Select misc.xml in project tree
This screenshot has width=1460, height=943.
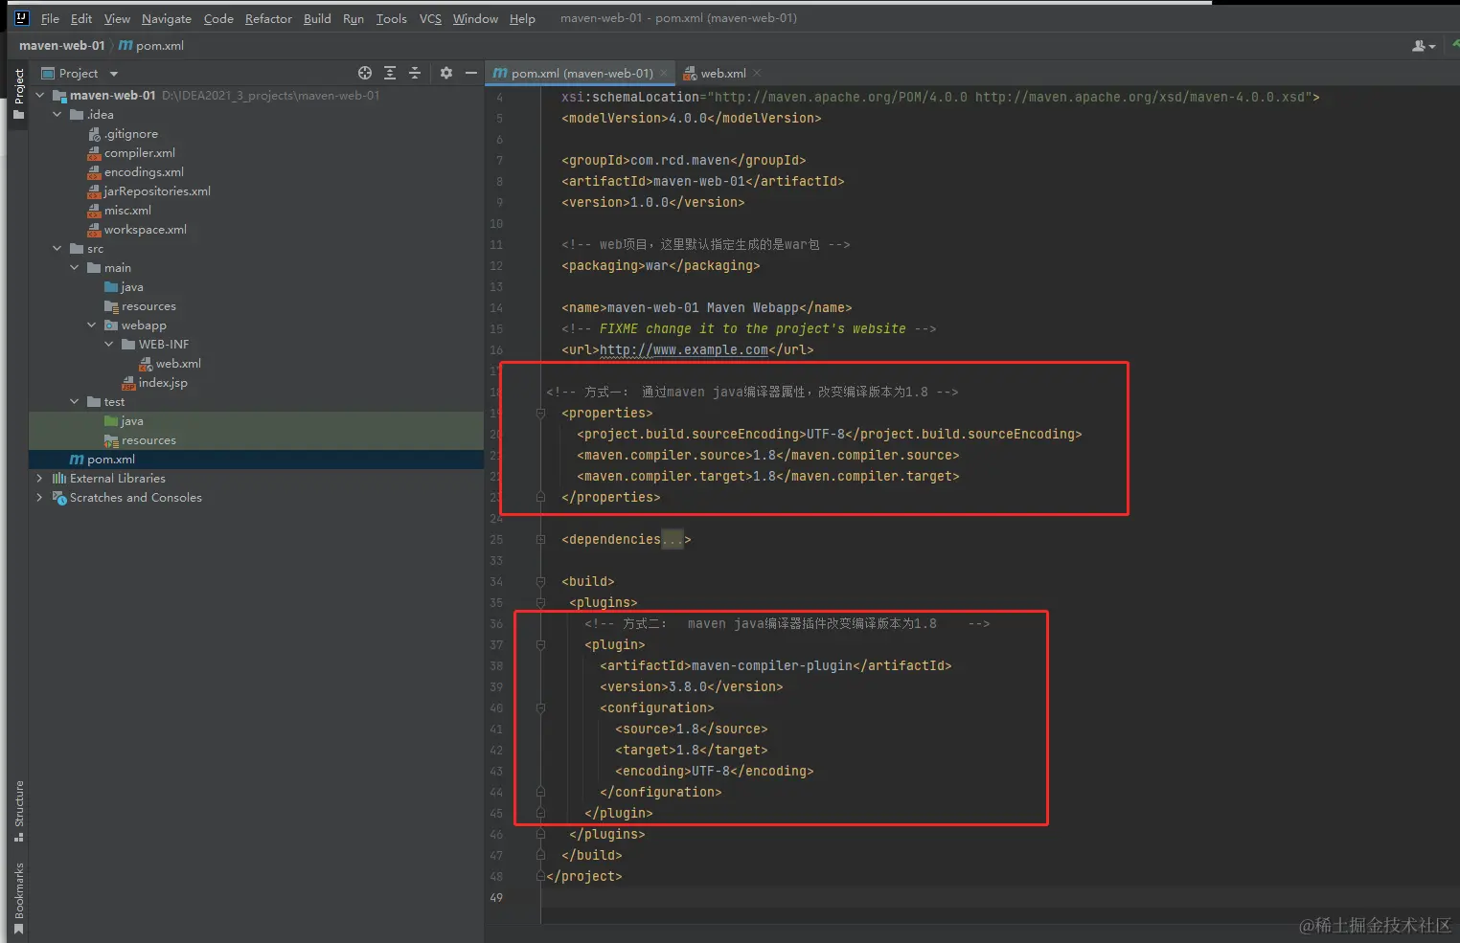(x=119, y=210)
